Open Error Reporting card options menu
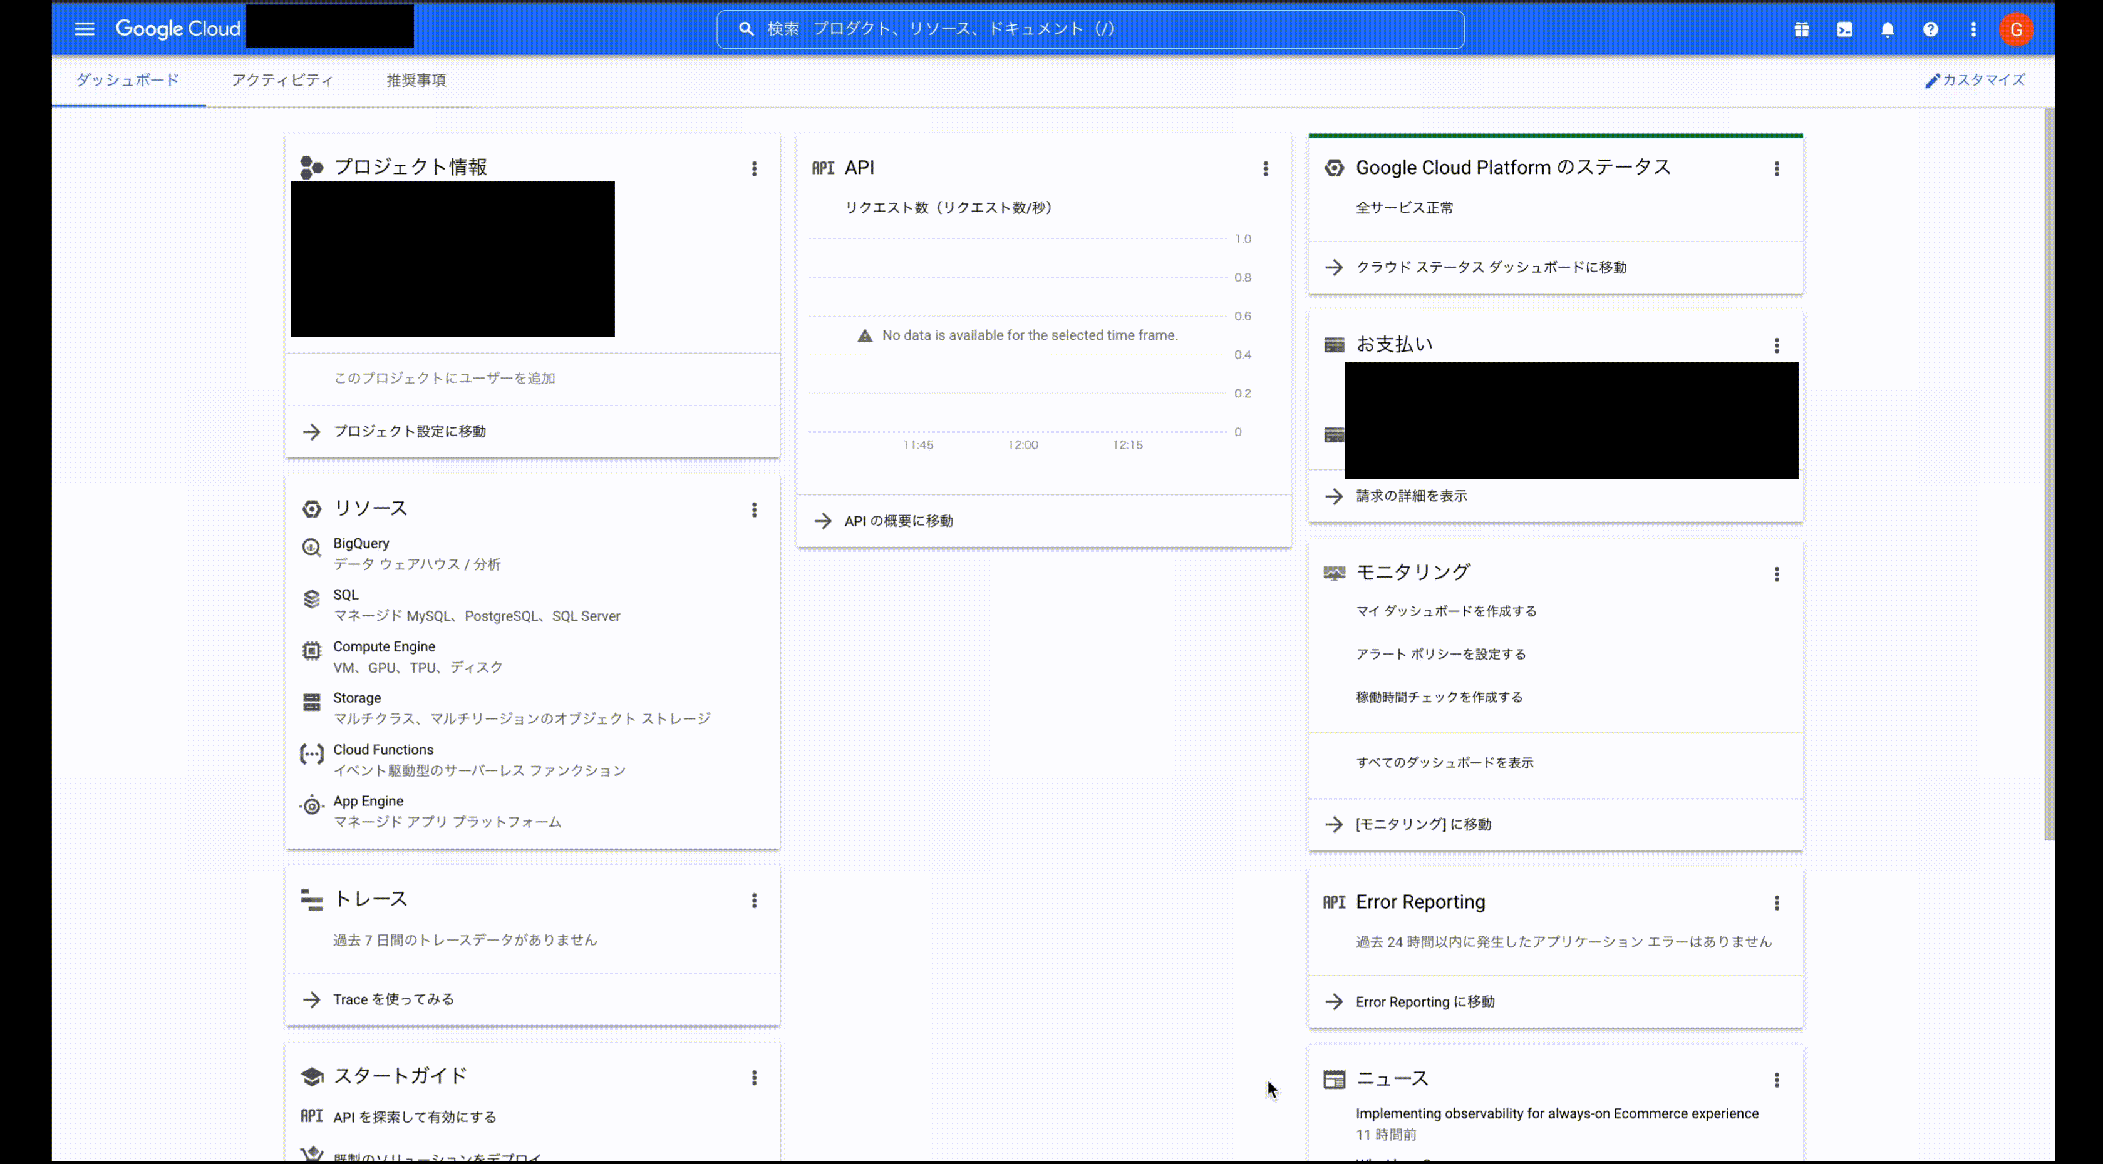 pyautogui.click(x=1777, y=903)
